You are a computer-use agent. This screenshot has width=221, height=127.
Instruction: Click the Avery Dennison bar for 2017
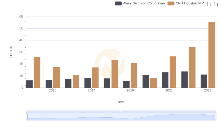(88, 83)
